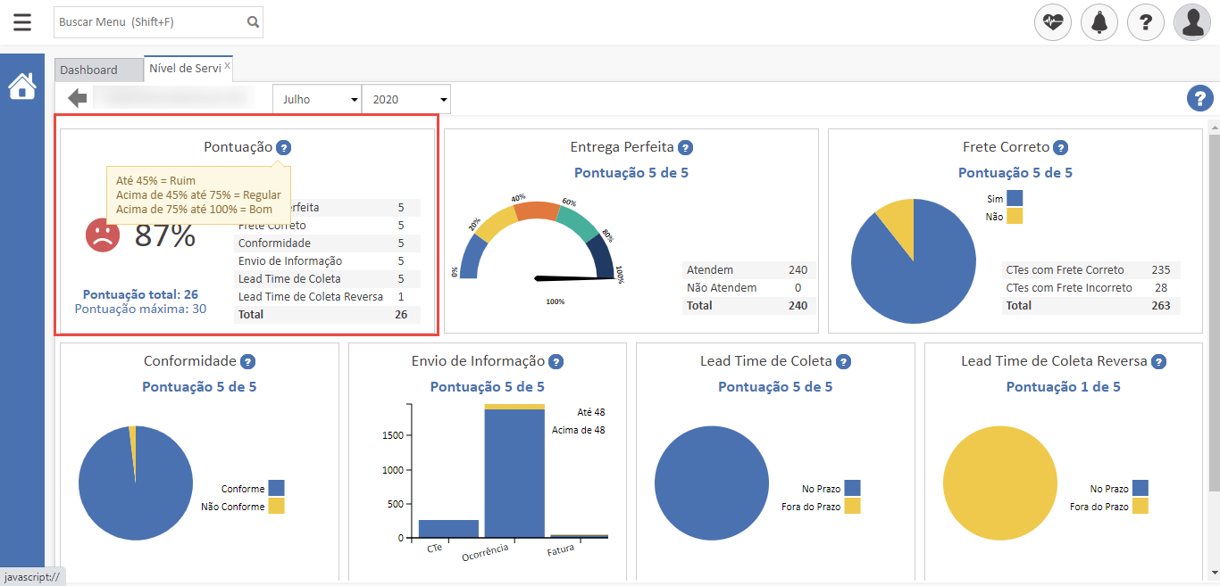The height and width of the screenshot is (586, 1220).
Task: Select the Nível de Servi tab
Action: (183, 69)
